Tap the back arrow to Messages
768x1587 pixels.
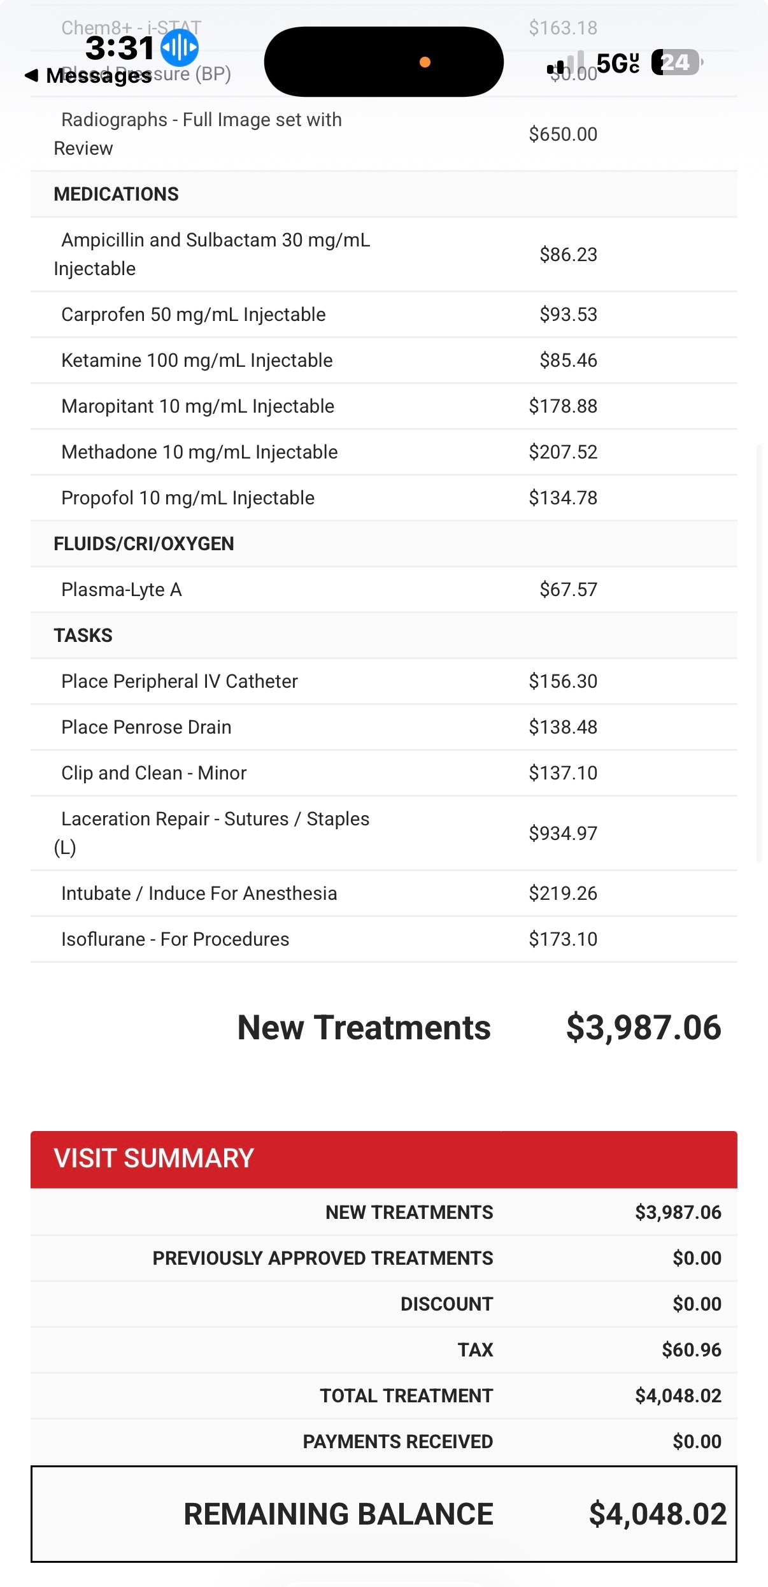tap(31, 76)
